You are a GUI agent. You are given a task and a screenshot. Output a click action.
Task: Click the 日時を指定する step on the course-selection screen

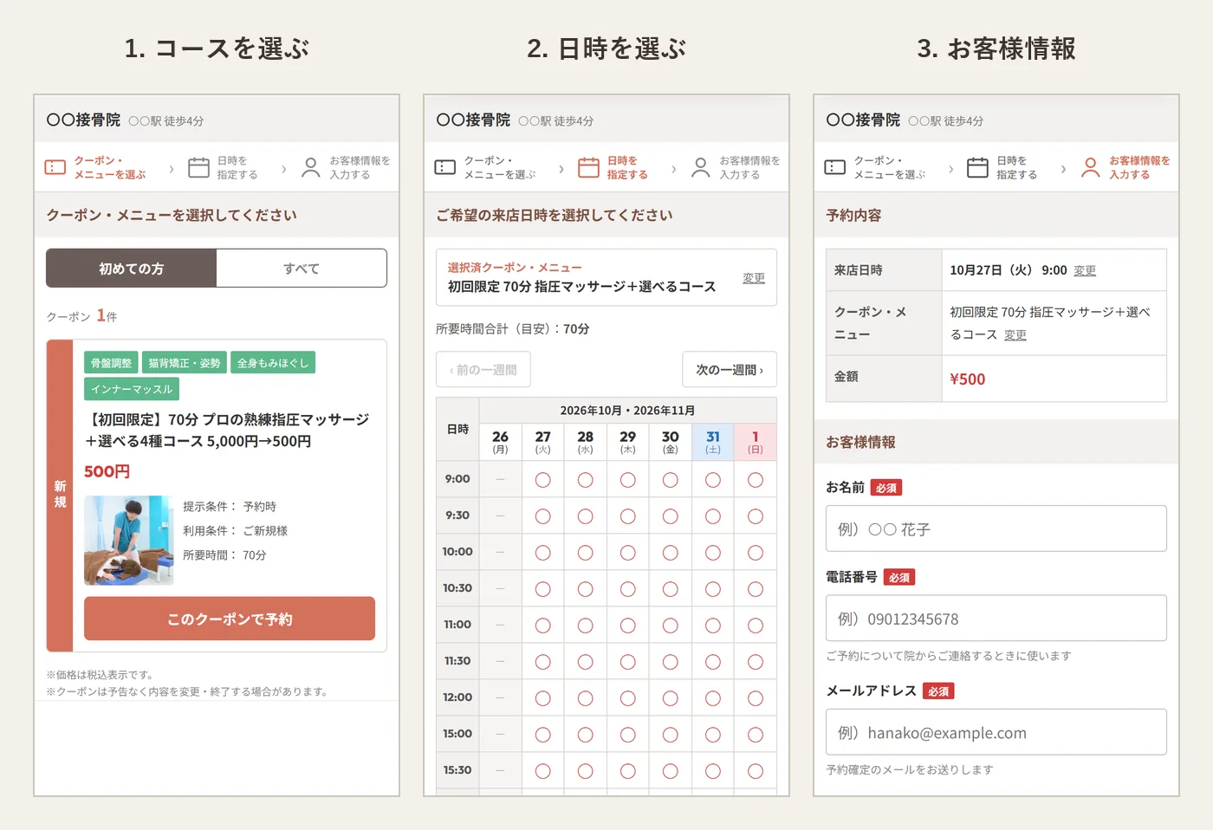[224, 167]
